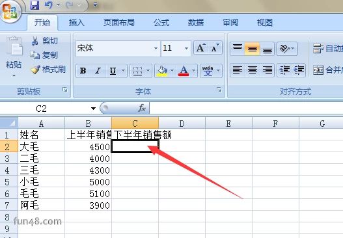Viewport: 343px width, 238px height.
Task: Save the workbook with the floppy icon
Action: [x=34, y=5]
